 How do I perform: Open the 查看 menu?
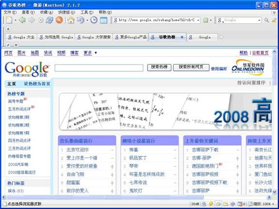tap(28, 12)
